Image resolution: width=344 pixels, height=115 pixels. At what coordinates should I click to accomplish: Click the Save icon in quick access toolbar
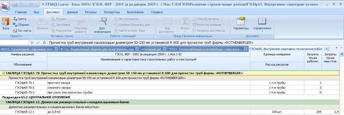tap(15, 5)
